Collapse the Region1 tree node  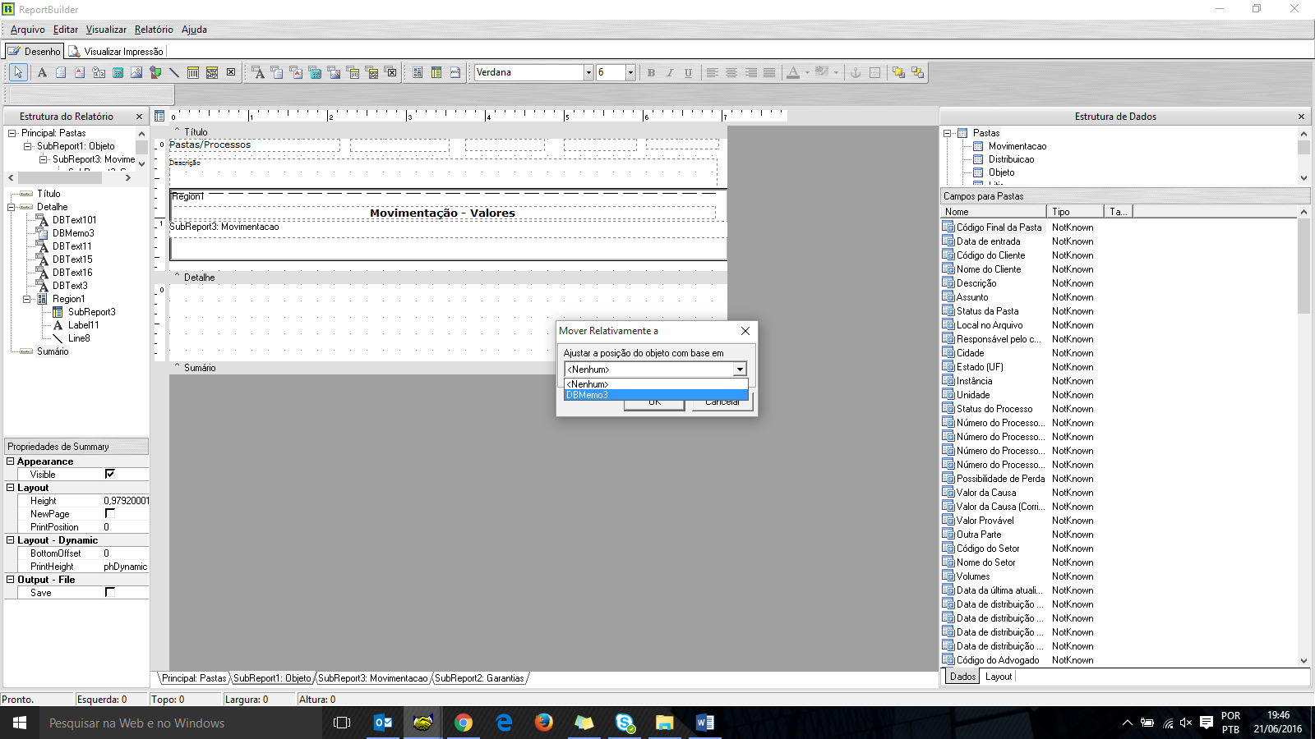(27, 299)
